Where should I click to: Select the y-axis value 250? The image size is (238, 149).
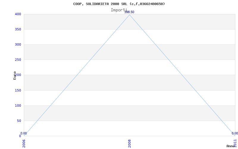click(x=18, y=60)
